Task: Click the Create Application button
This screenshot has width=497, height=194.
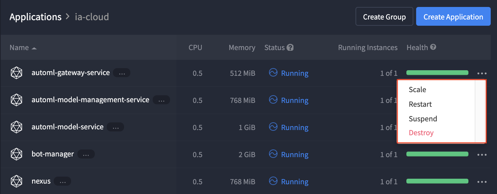Action: (x=453, y=17)
